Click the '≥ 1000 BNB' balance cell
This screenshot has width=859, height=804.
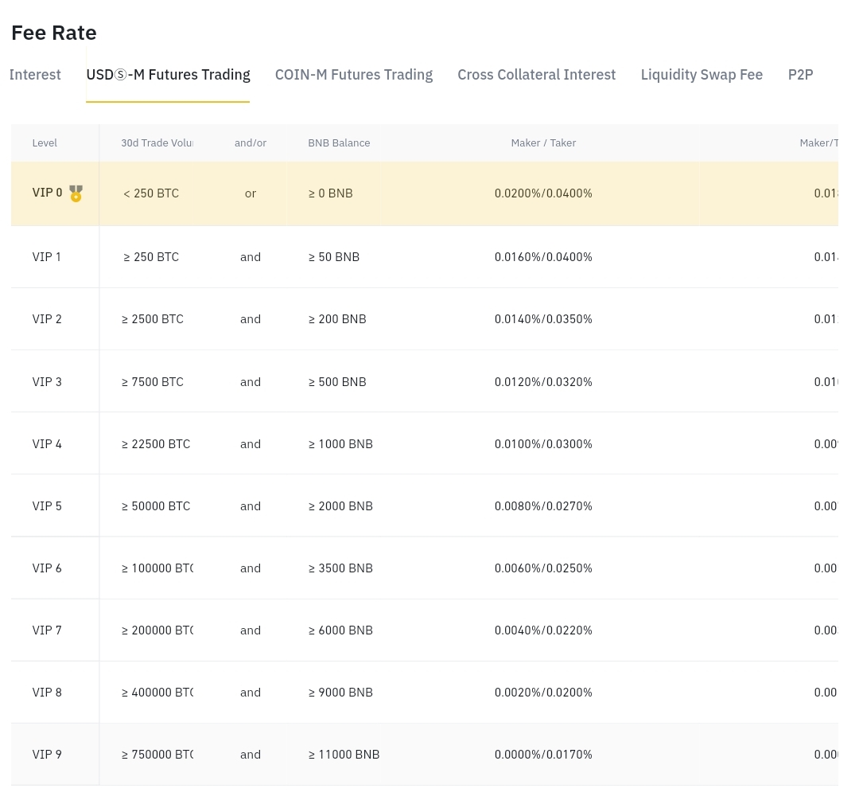tap(340, 443)
